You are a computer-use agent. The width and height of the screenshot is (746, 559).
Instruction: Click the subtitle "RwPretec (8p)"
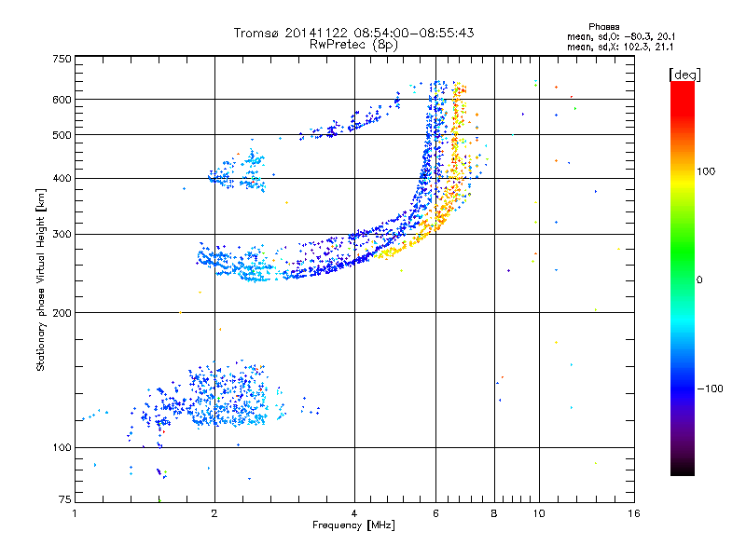tap(354, 45)
